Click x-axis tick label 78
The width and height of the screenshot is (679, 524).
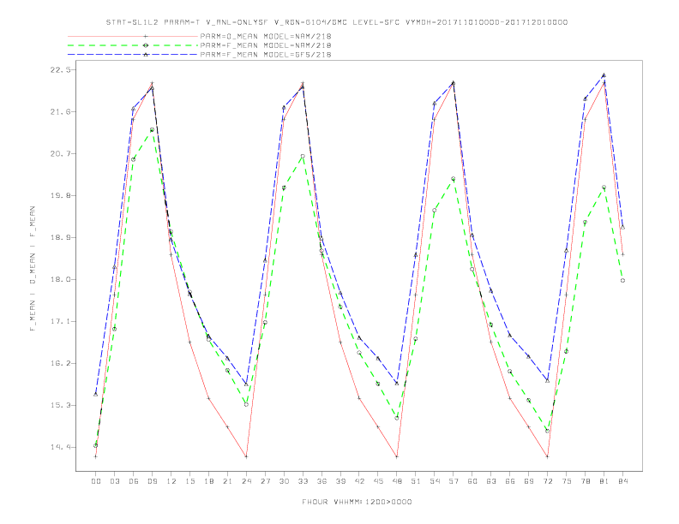(x=586, y=481)
